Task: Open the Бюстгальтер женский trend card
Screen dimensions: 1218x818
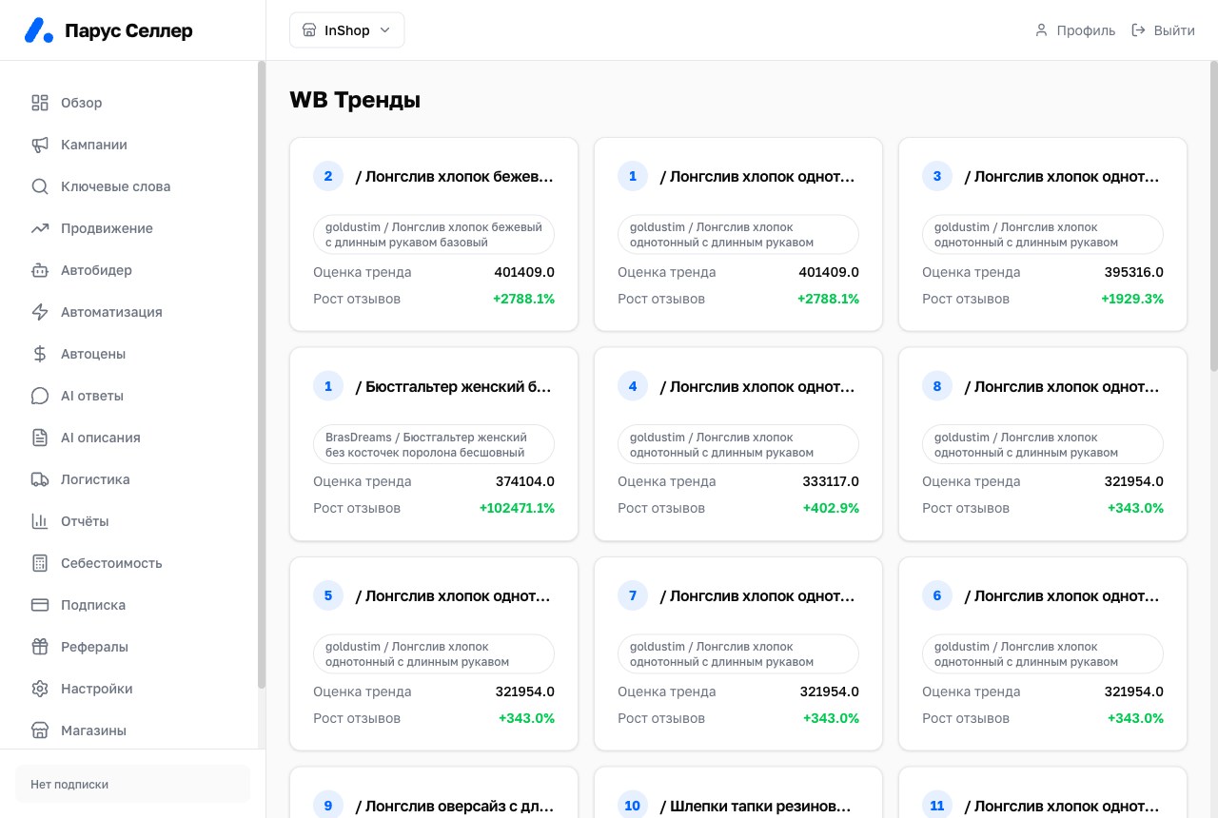Action: 434,444
